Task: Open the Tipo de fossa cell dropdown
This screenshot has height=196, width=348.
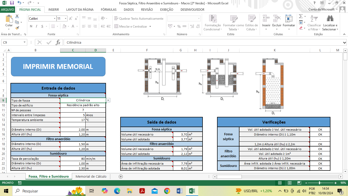Action: (108, 100)
